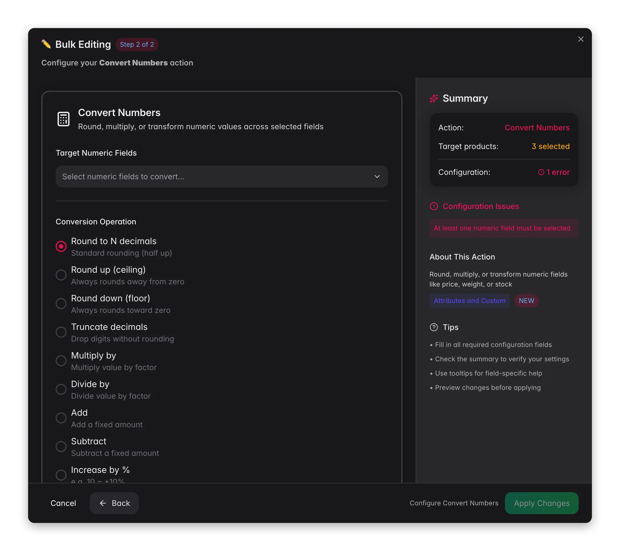
Task: Click the 'Conversion Operation' section label
Action: (96, 222)
